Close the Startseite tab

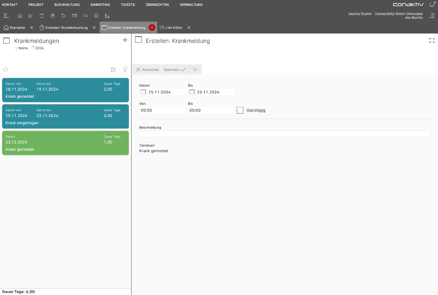32,27
